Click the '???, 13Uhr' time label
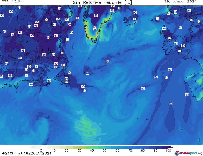Screen dimensions: 203x156 (x=12, y=2)
